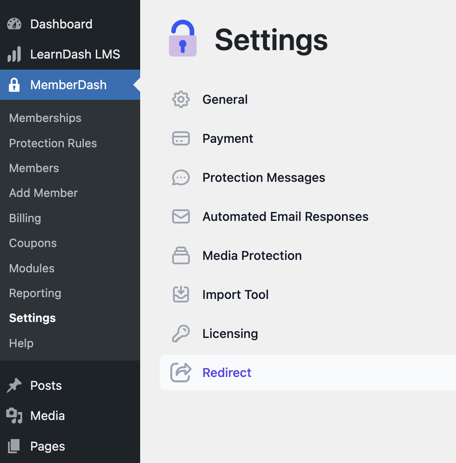
Task: Open the Help submenu
Action: coord(21,343)
